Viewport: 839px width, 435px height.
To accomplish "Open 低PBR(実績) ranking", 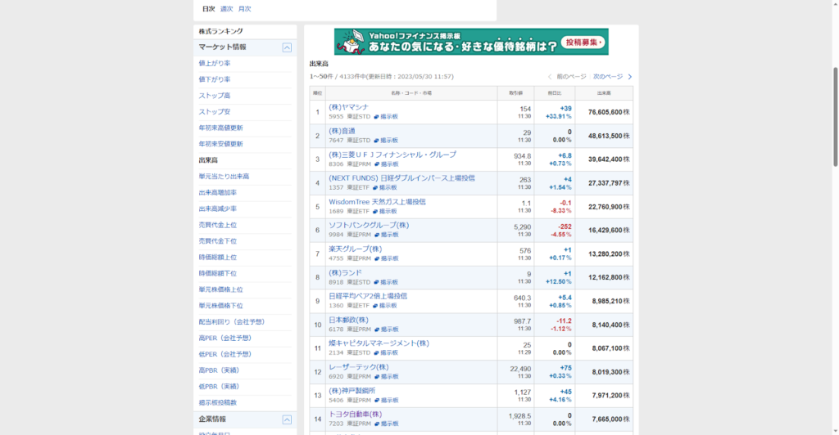I will [219, 387].
